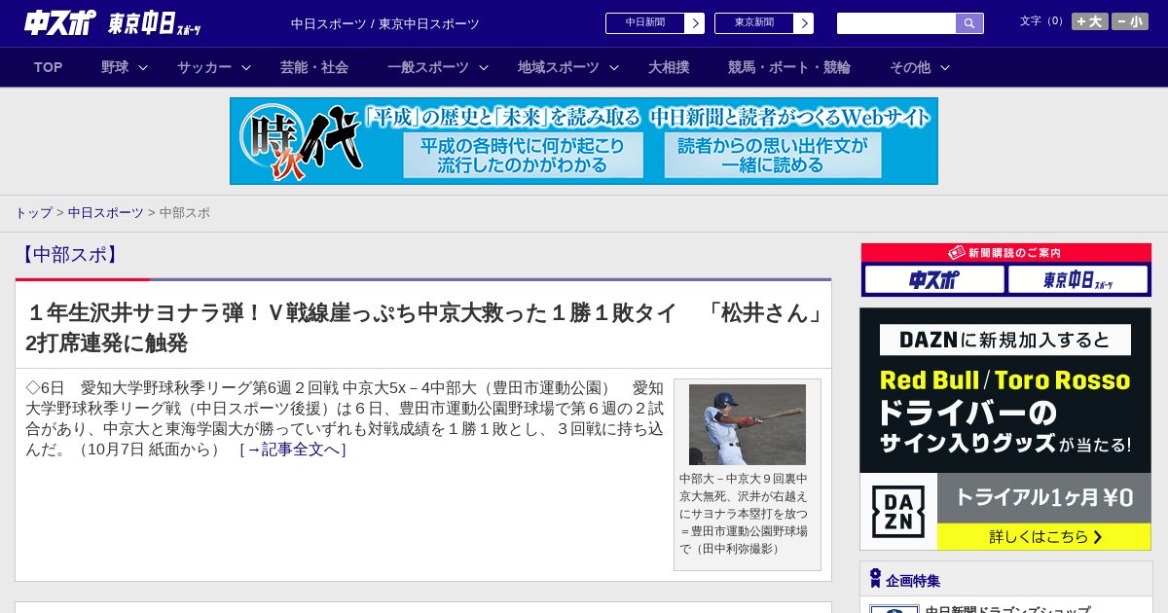
Task: Click the 中日スポーツ breadcrumb link
Action: [106, 212]
